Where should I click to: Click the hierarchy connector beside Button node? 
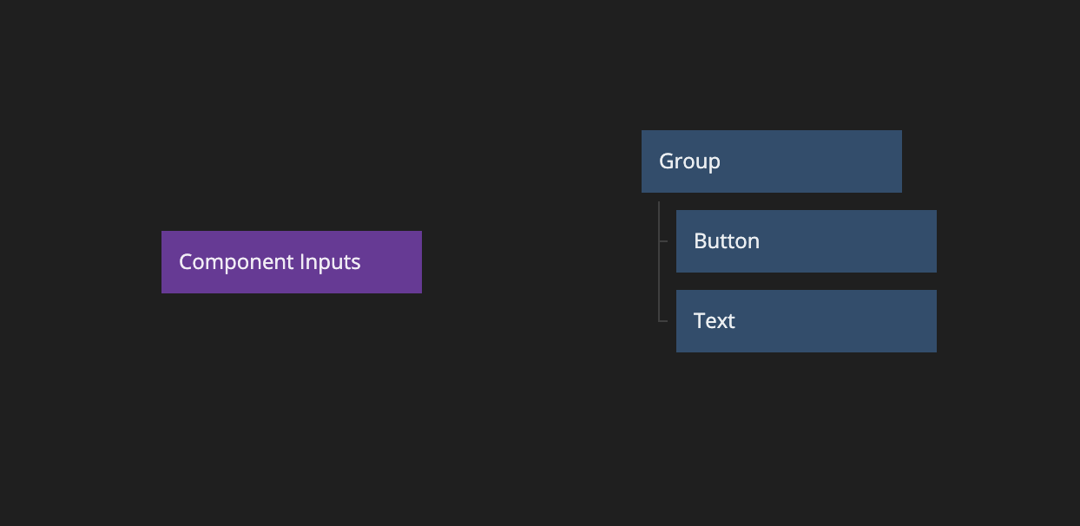click(x=663, y=241)
